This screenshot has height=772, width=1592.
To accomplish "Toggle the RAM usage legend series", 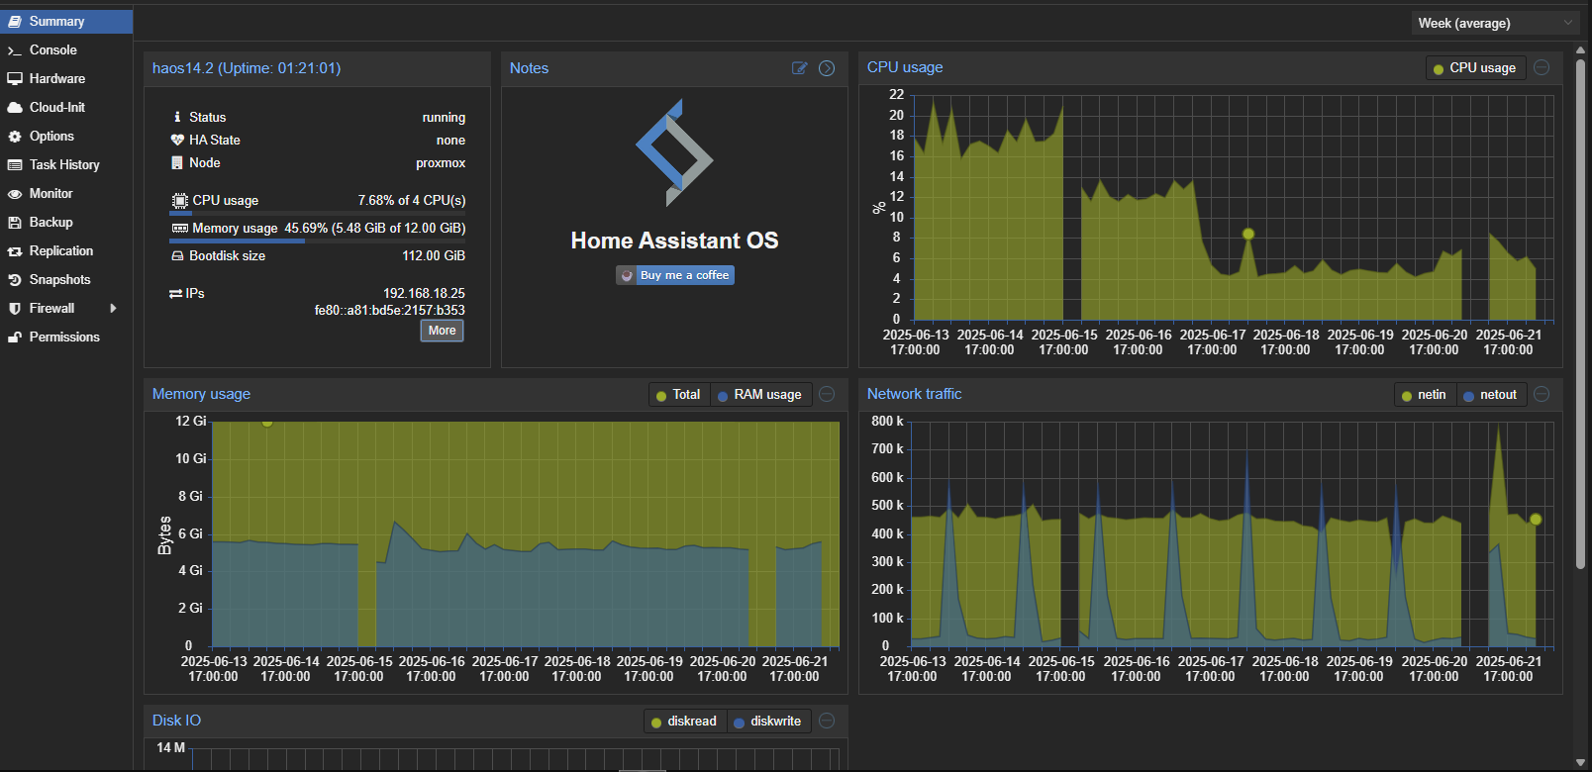I will 760,395.
